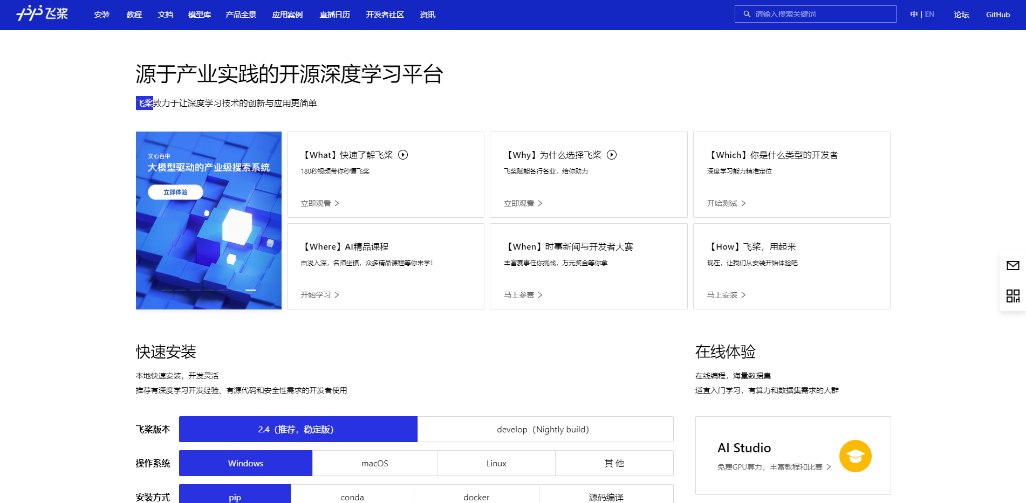Play the 【Why】为什么选择飞桨 video icon
The image size is (1026, 503).
tap(612, 155)
